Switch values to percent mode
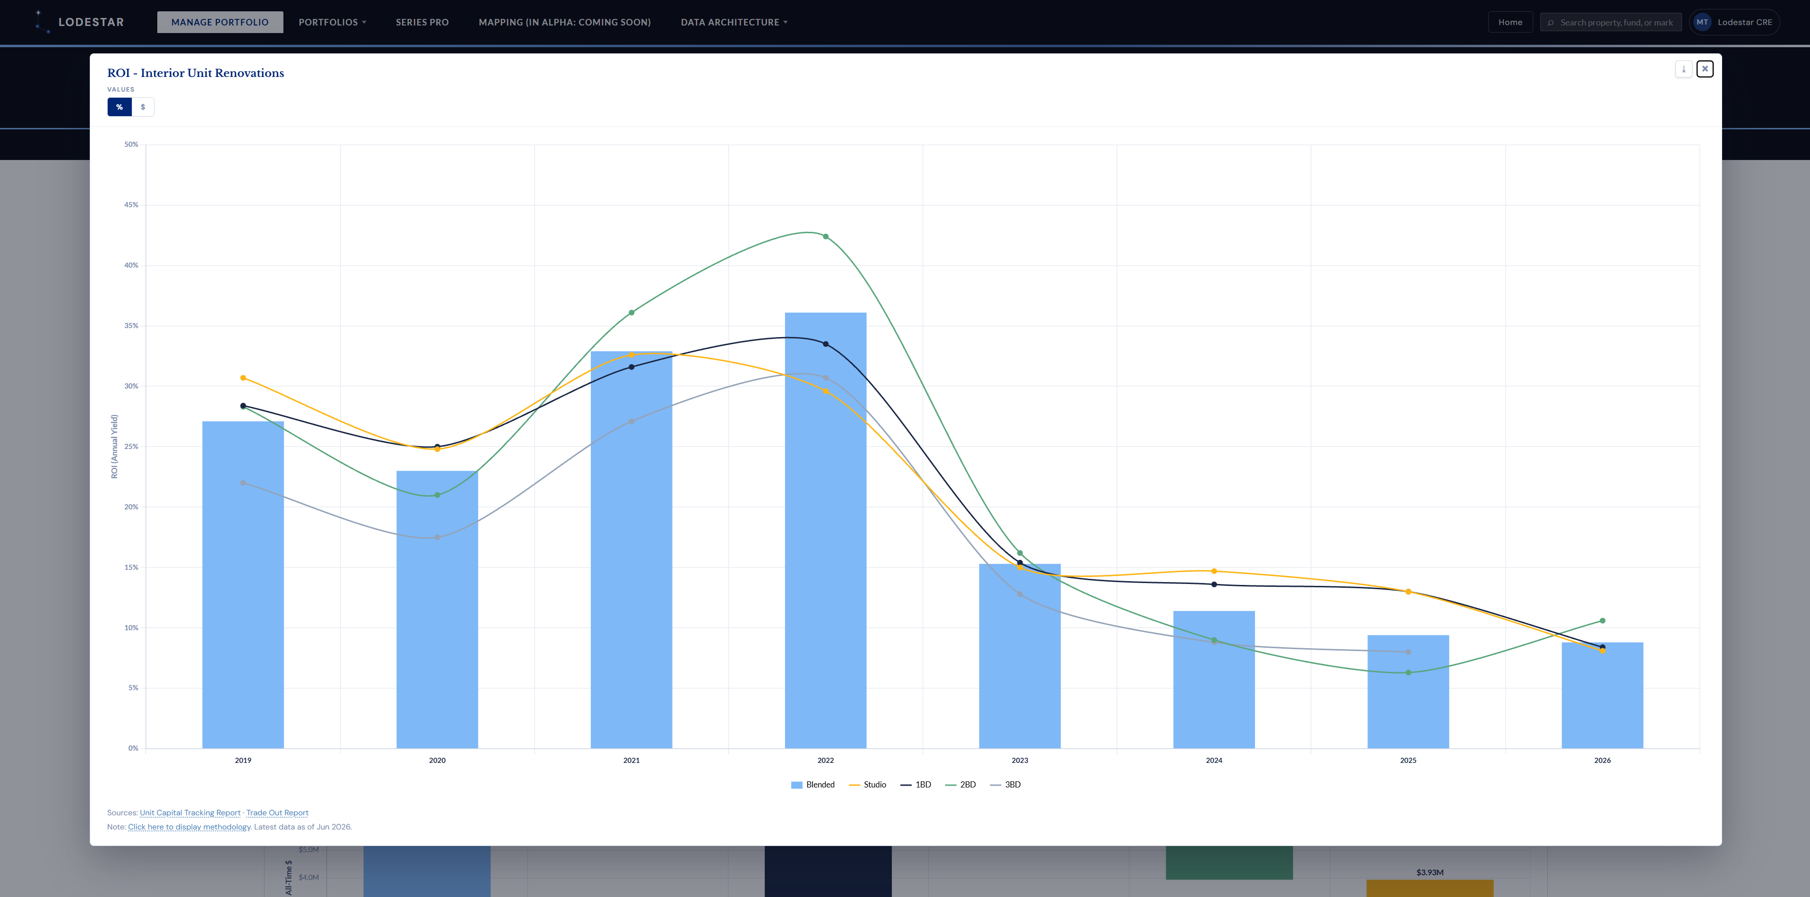The image size is (1810, 897). pos(120,107)
